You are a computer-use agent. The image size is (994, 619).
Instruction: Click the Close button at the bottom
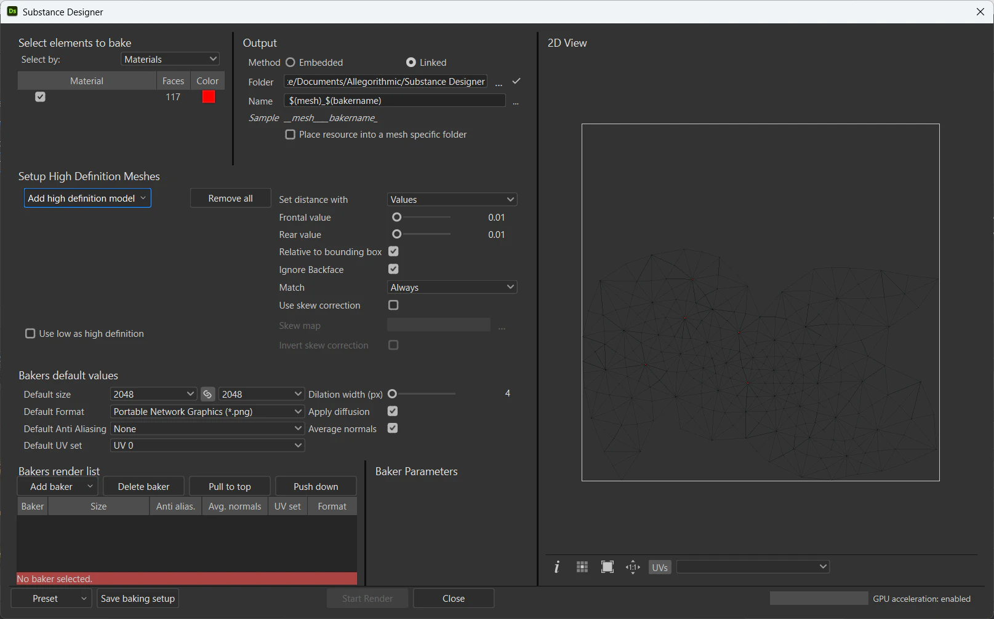pyautogui.click(x=454, y=598)
